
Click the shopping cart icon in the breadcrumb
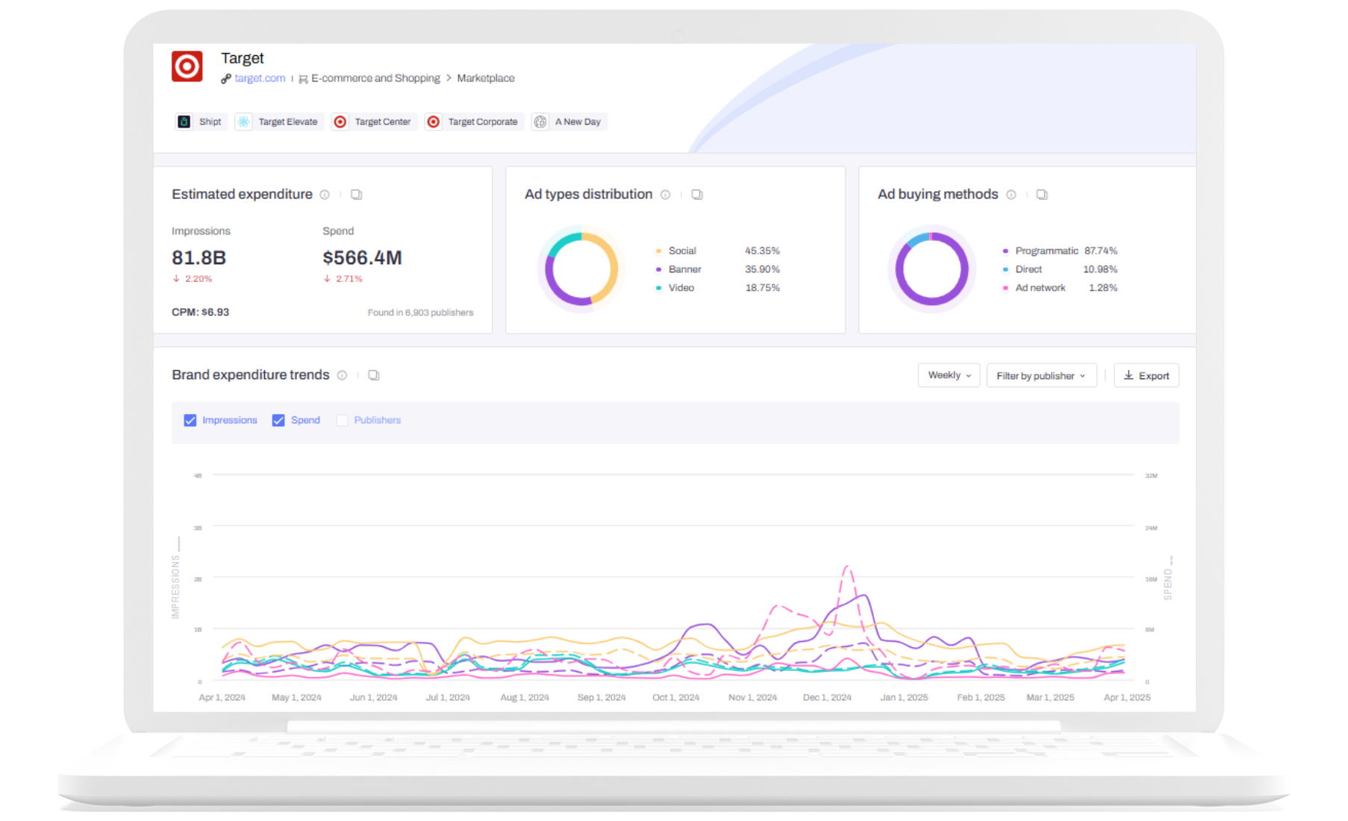[x=302, y=78]
